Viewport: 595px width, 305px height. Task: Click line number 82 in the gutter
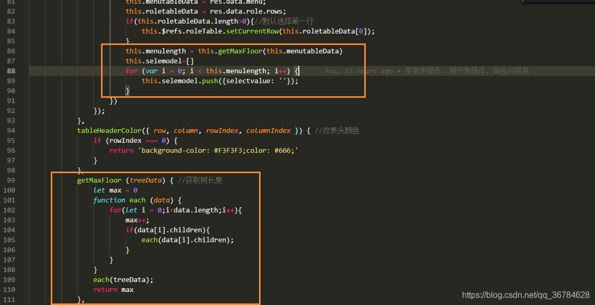click(12, 12)
